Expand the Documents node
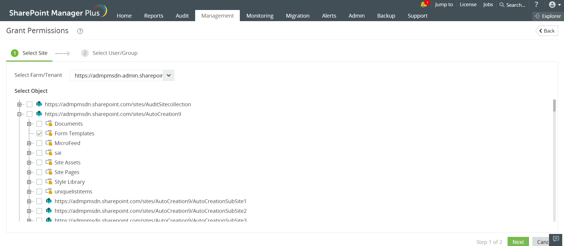 click(x=29, y=124)
